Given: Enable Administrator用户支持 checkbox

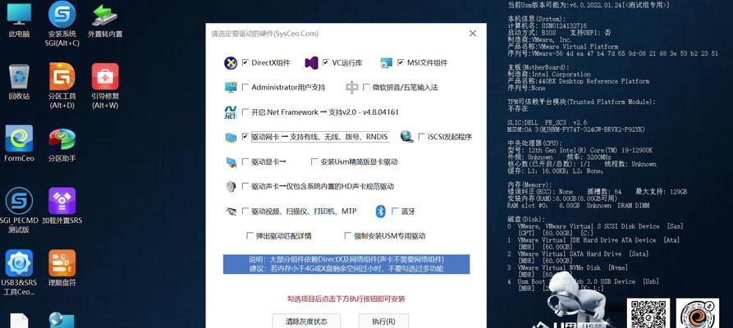Looking at the screenshot, I should point(245,88).
